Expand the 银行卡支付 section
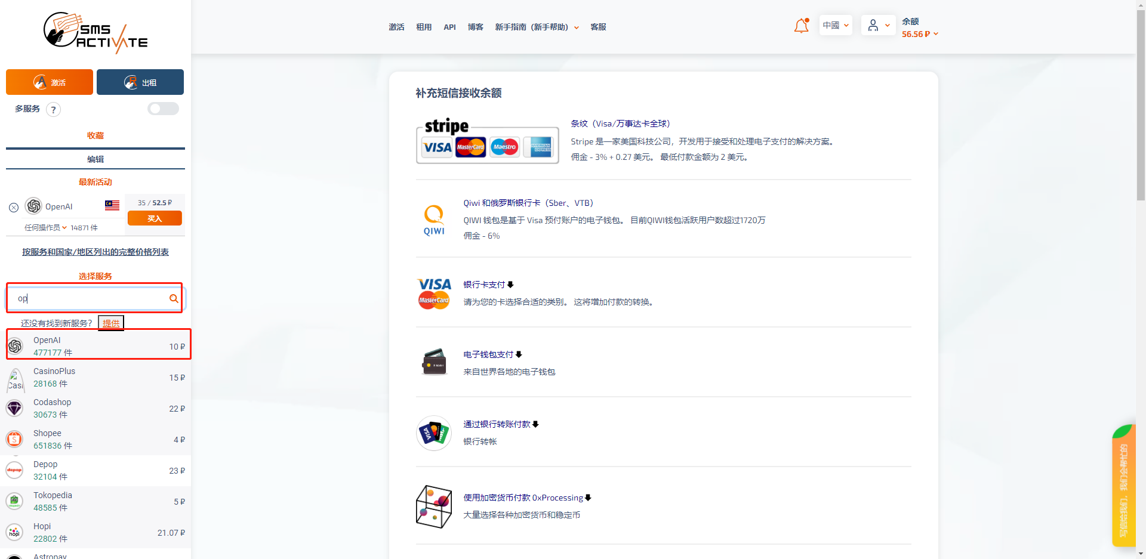Image resolution: width=1146 pixels, height=559 pixels. pyautogui.click(x=488, y=285)
